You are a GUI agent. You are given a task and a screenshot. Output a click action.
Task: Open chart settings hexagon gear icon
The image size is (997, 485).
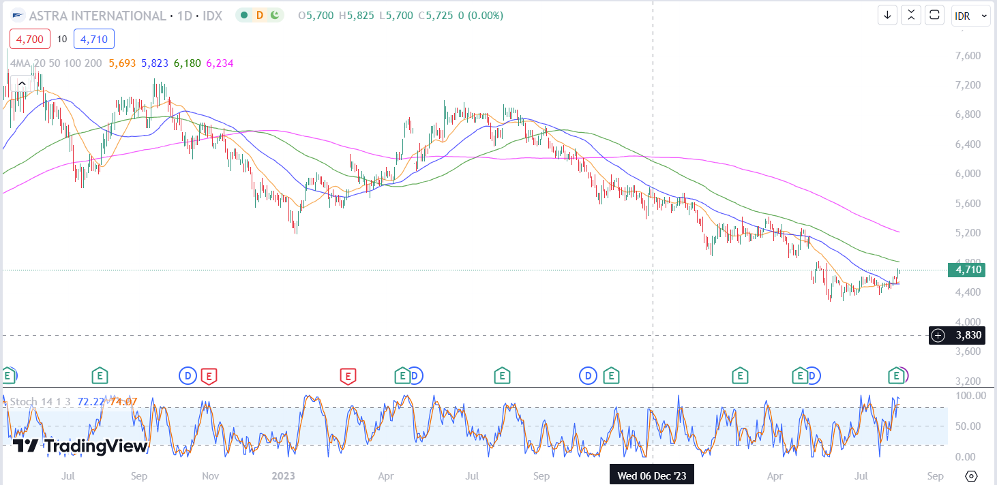[x=972, y=475]
